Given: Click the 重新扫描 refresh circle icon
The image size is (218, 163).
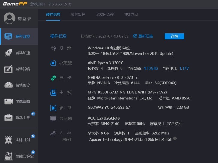Looking at the screenshot, I should (x=135, y=36).
